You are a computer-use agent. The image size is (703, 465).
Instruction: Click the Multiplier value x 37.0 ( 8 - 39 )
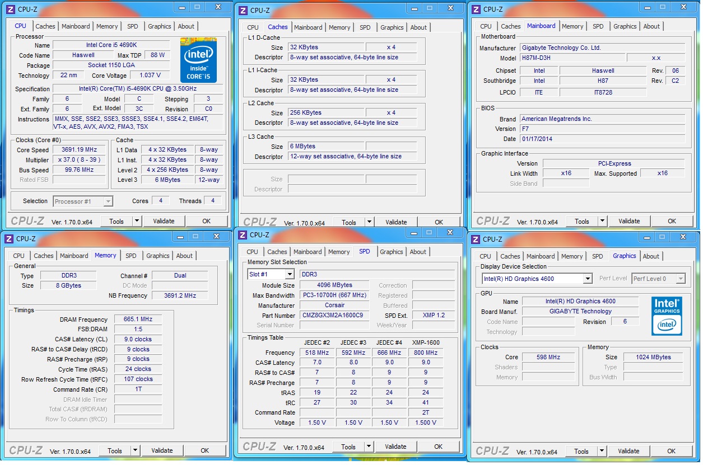[x=79, y=159]
